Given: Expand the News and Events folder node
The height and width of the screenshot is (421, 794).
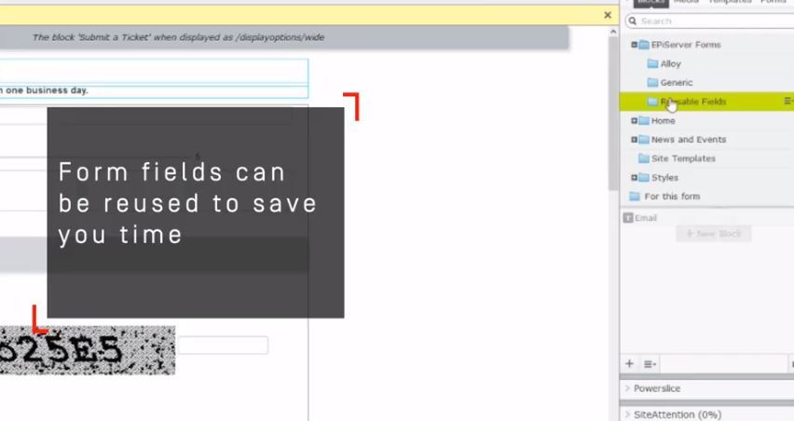Looking at the screenshot, I should tap(634, 140).
